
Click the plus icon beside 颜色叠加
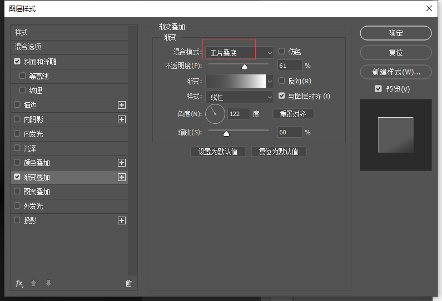coord(122,163)
